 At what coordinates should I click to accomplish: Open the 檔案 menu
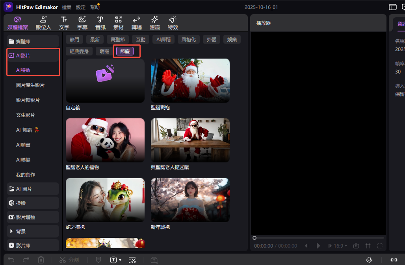(x=67, y=7)
